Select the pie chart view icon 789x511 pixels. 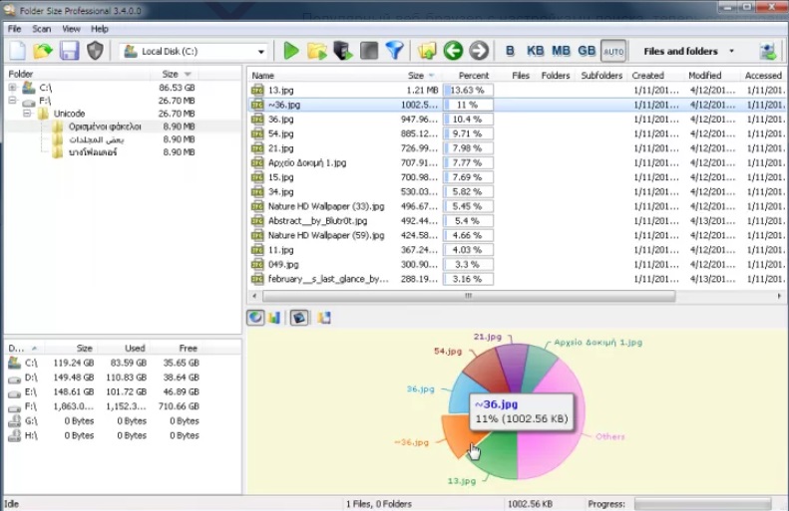pos(255,318)
